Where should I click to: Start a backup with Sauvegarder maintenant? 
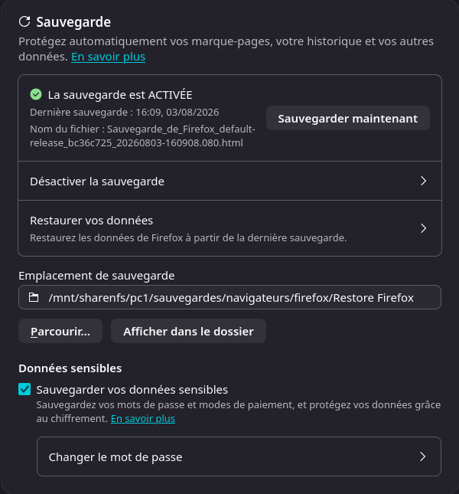348,118
